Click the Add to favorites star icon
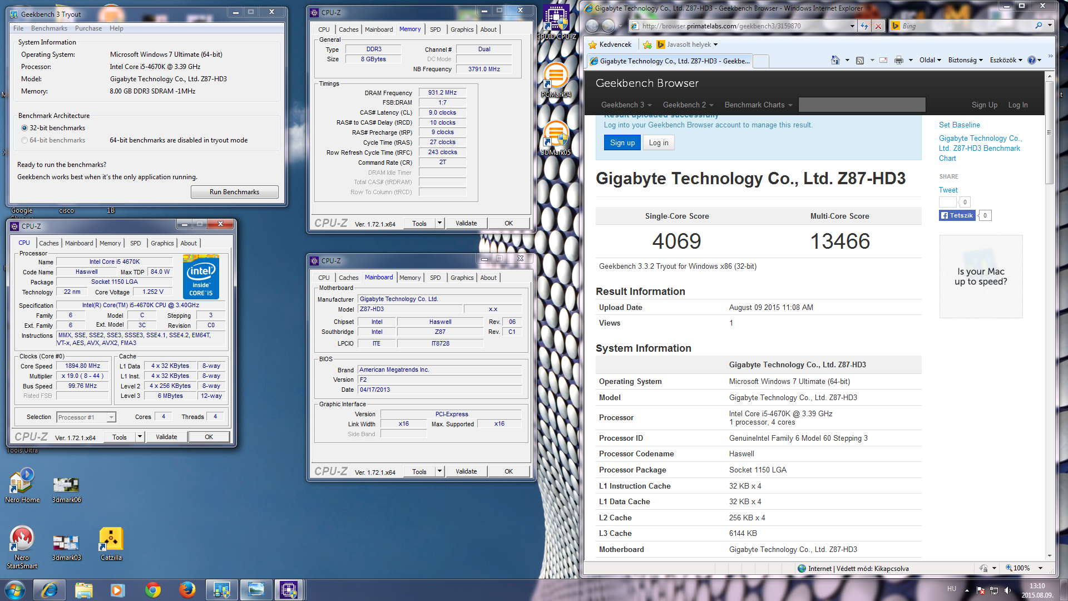1068x601 pixels. (647, 45)
